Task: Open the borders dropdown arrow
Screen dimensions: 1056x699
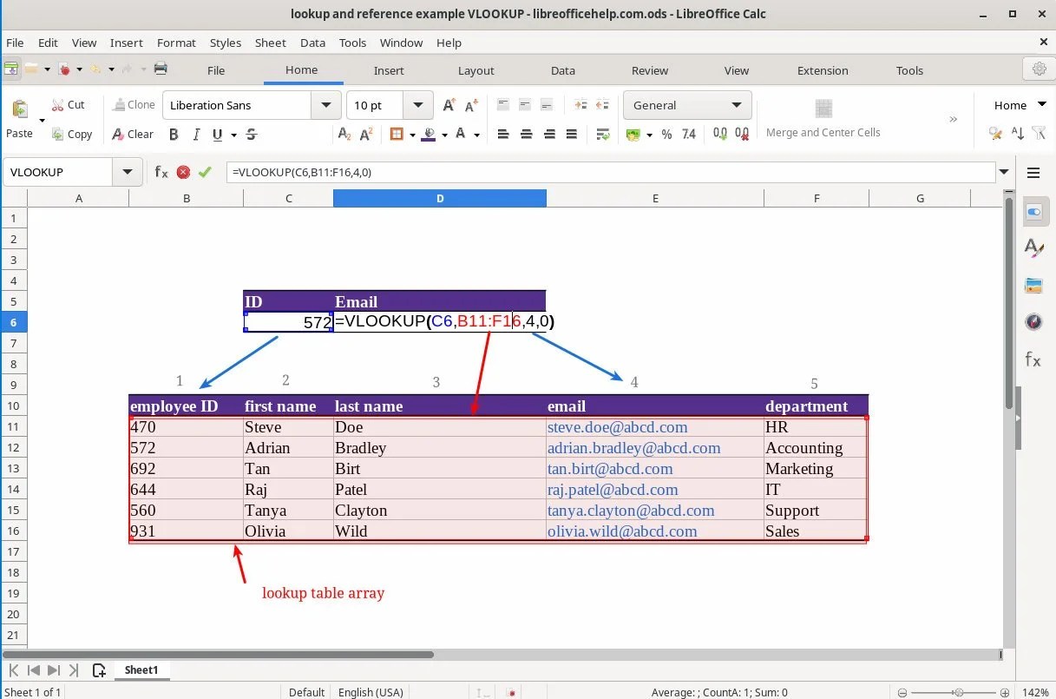Action: pos(411,135)
